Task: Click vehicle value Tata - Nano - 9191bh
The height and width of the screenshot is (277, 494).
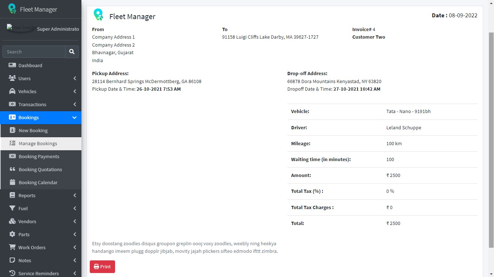Action: click(x=408, y=111)
